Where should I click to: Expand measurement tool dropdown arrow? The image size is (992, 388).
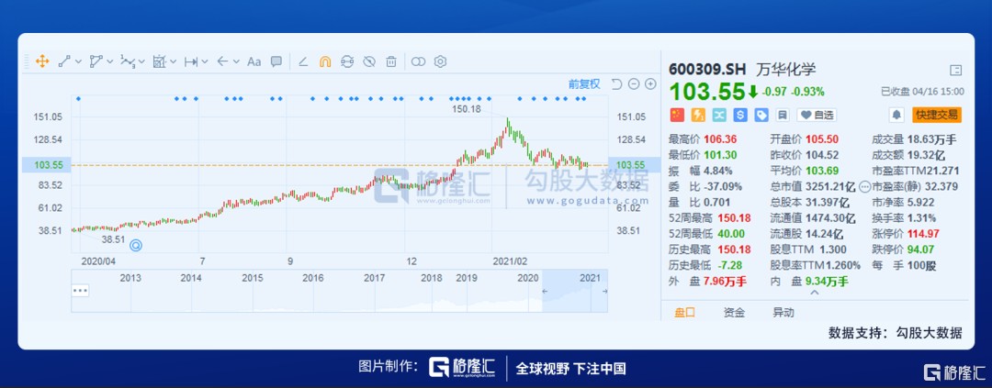point(174,62)
